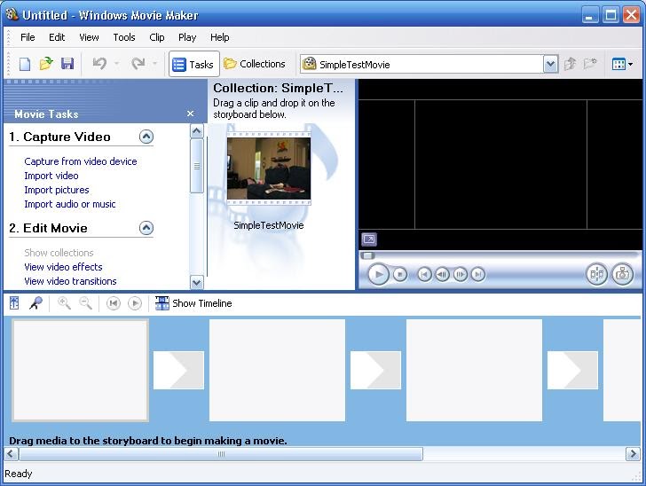Undo the last action
This screenshot has width=646, height=486.
click(99, 64)
